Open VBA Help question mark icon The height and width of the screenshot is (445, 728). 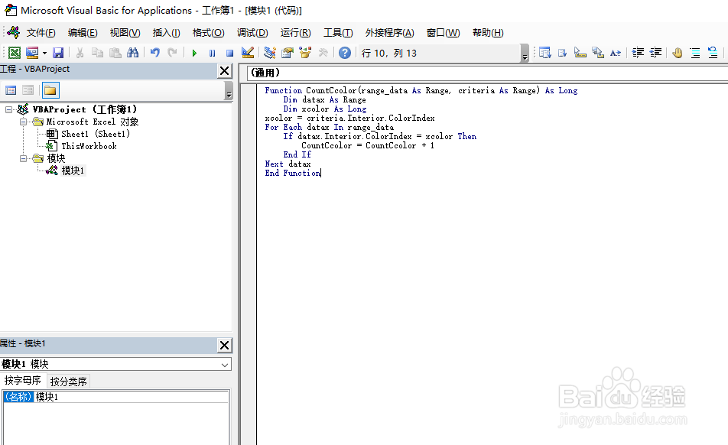click(344, 53)
